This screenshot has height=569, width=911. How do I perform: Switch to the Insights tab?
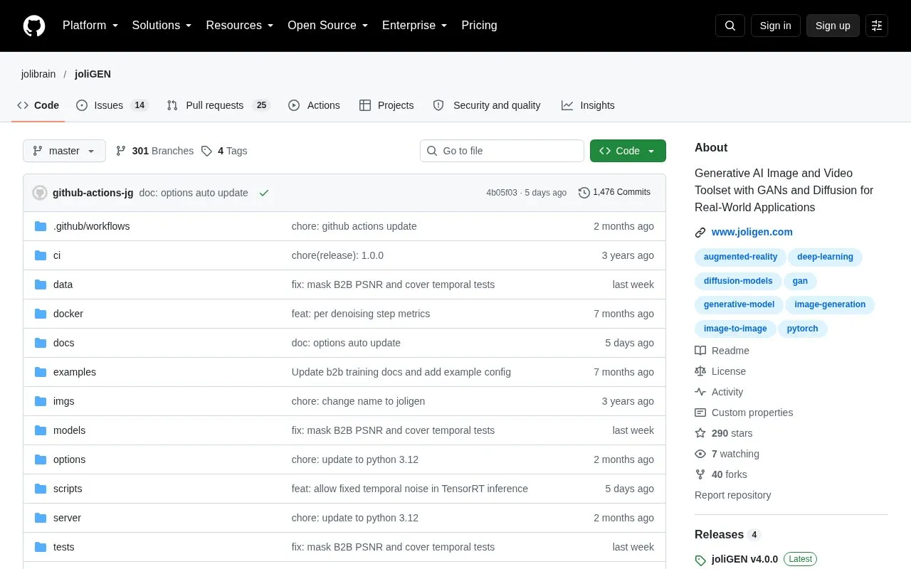tap(588, 105)
